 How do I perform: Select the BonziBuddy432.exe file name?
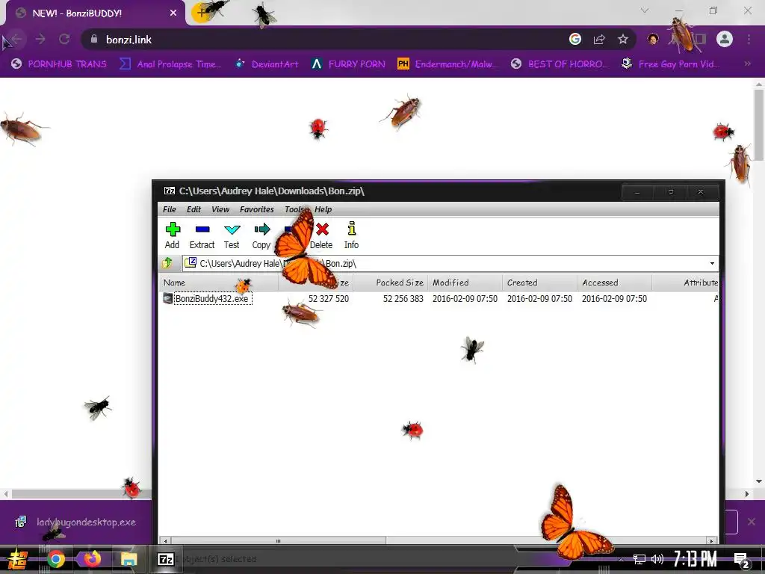coord(212,299)
